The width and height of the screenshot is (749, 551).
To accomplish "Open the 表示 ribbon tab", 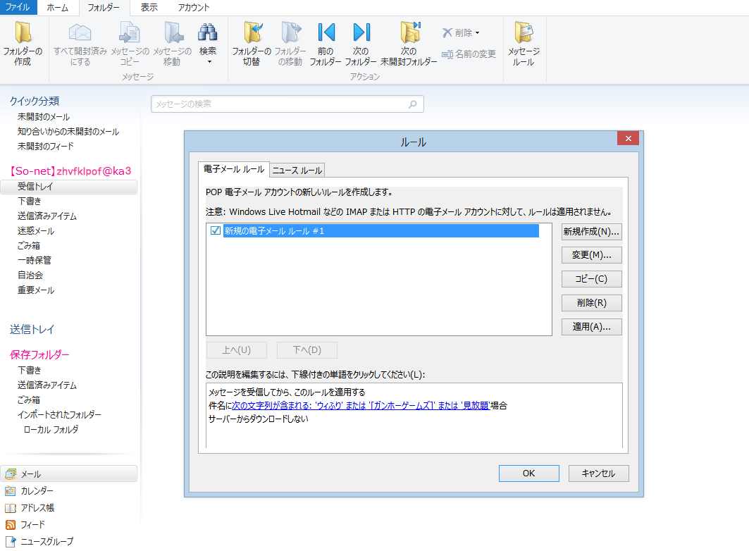I will point(149,8).
